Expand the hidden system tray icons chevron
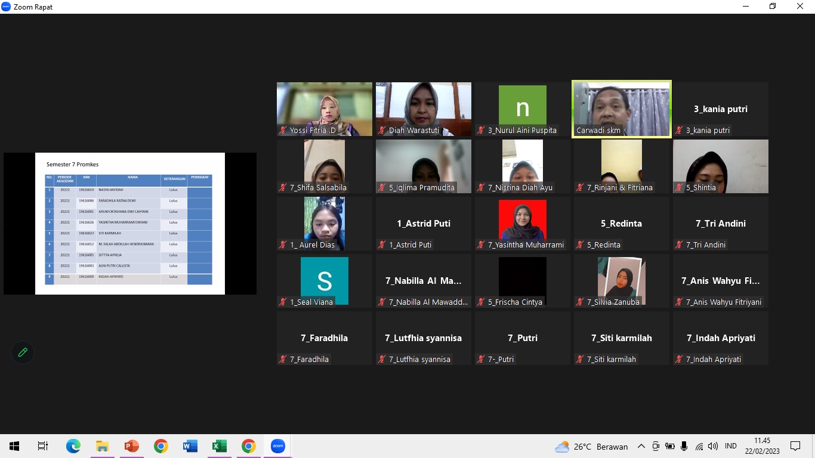Screen dimensions: 815x458 coord(641,446)
